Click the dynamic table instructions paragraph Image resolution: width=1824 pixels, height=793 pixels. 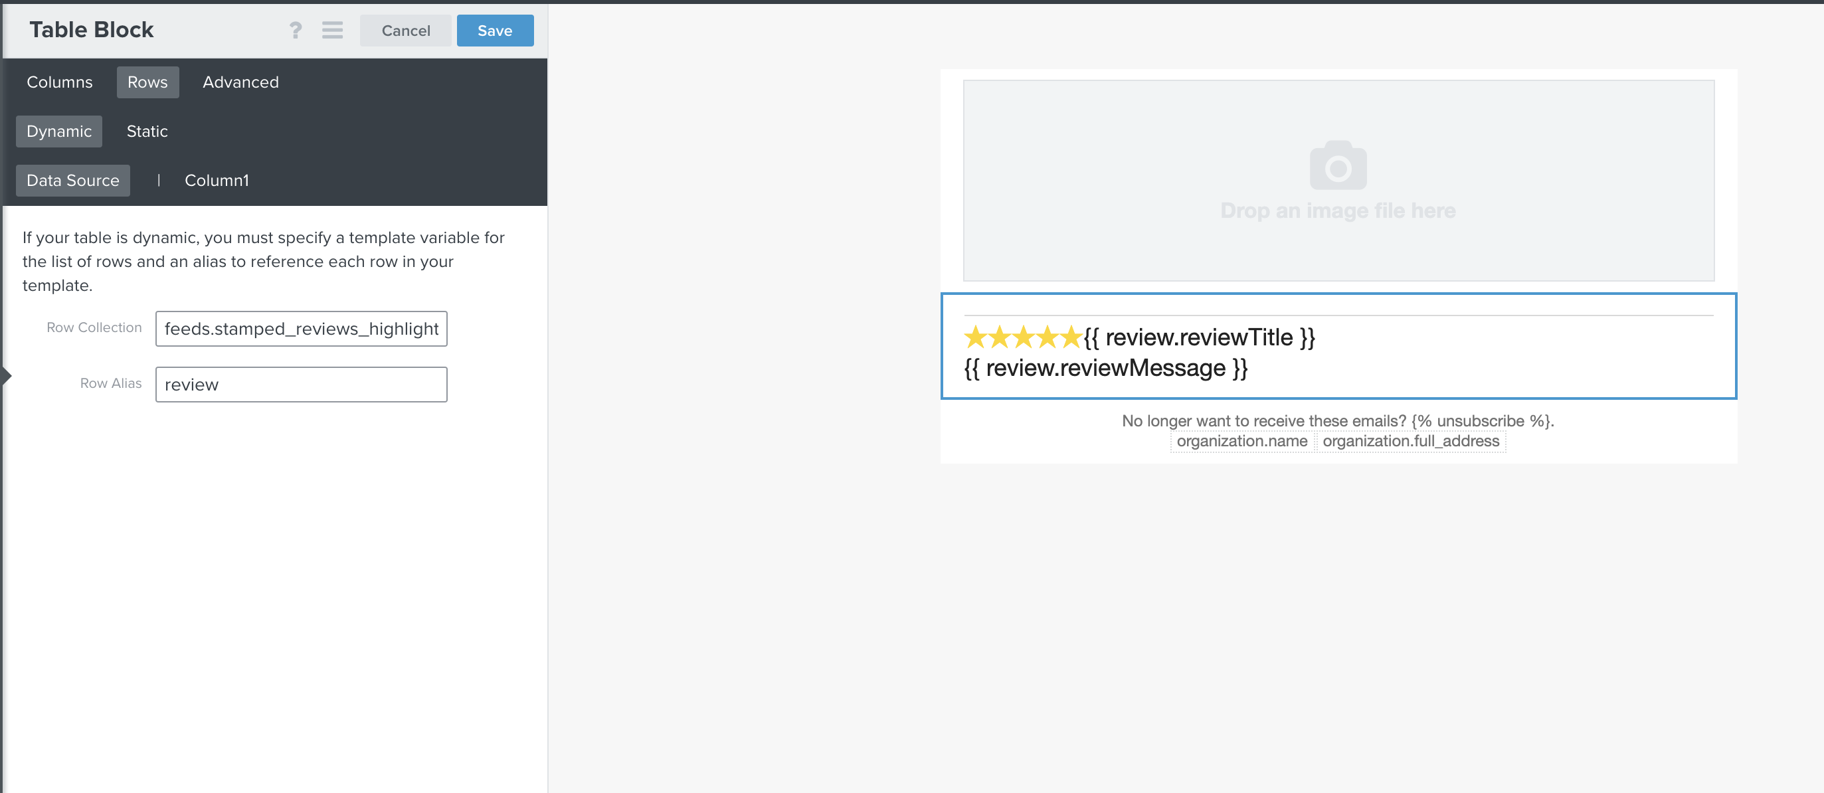pos(264,261)
